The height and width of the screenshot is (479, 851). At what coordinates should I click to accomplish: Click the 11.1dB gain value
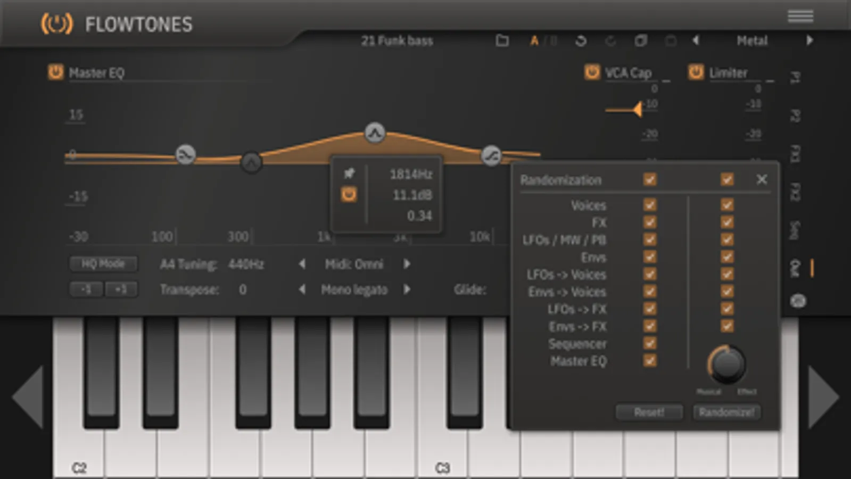tap(412, 195)
